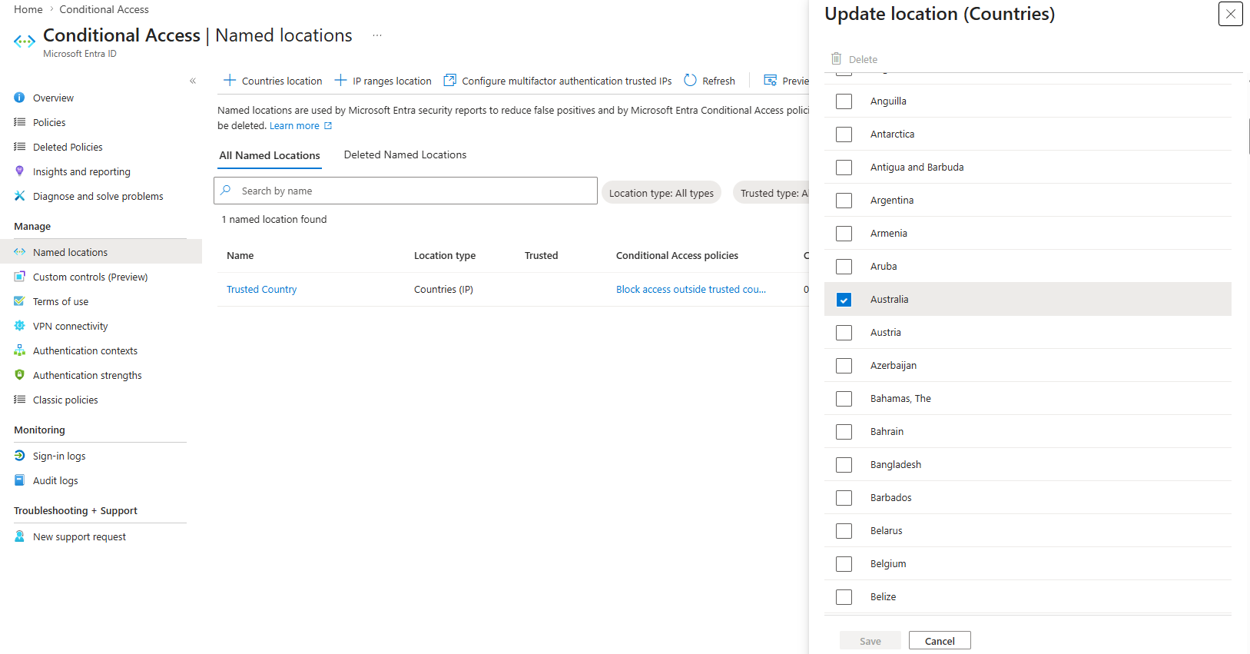Click the Insights and reporting lightbulb icon
The height and width of the screenshot is (654, 1250).
pos(19,171)
